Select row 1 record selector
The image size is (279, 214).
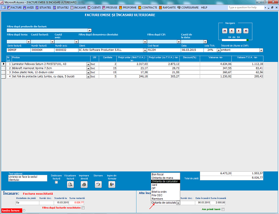[x=3, y=64]
